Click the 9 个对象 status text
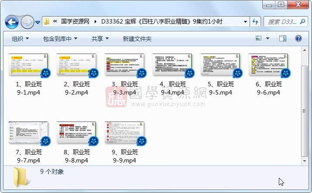Screen dimensions: 312x193 click(52, 172)
